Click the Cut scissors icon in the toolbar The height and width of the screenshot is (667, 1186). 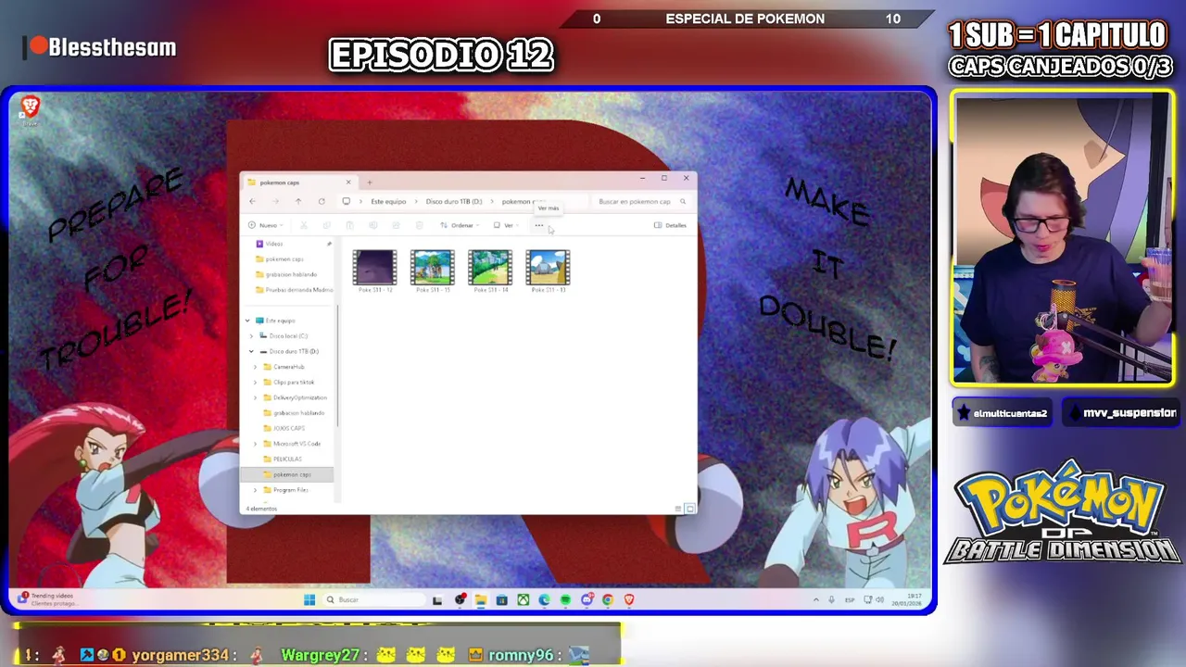tap(304, 225)
